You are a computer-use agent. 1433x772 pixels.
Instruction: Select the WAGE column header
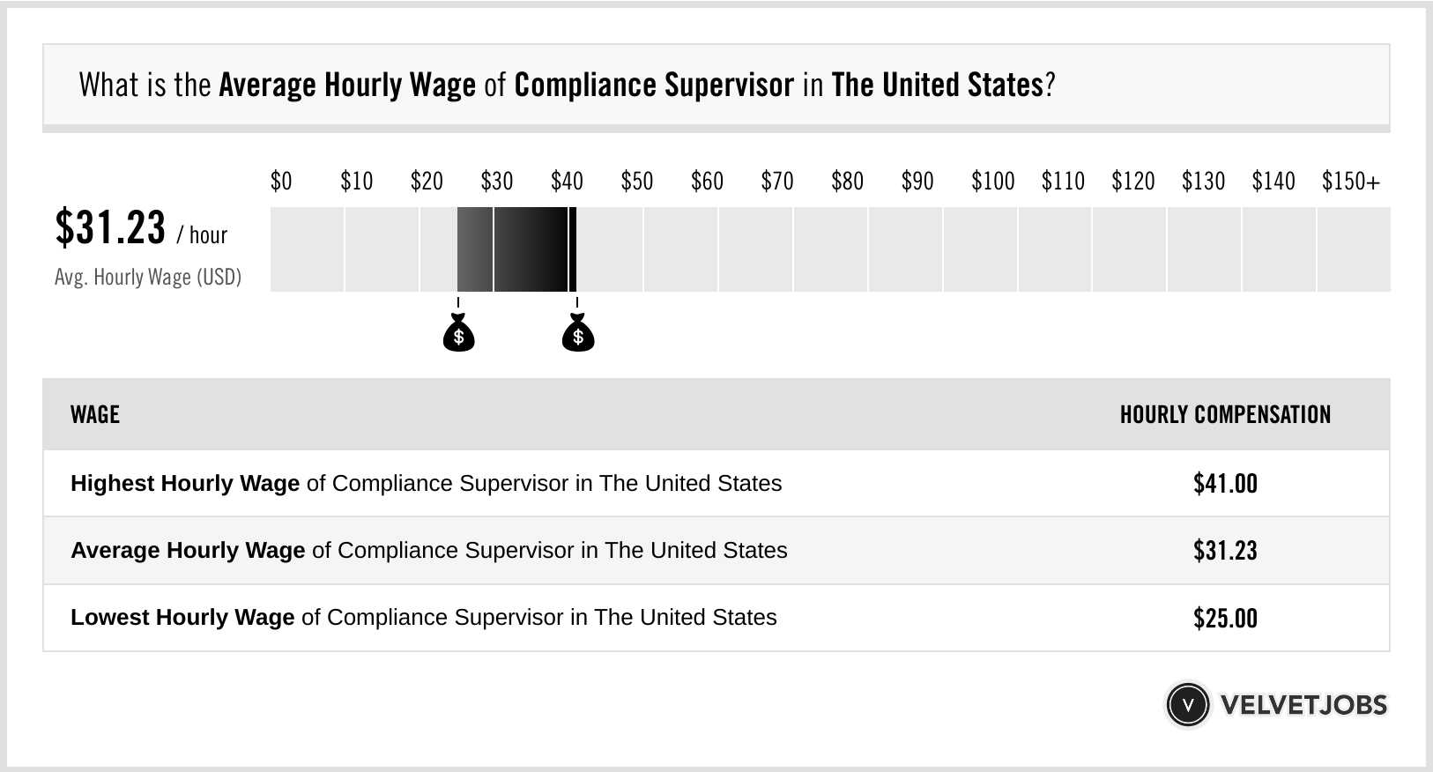95,414
